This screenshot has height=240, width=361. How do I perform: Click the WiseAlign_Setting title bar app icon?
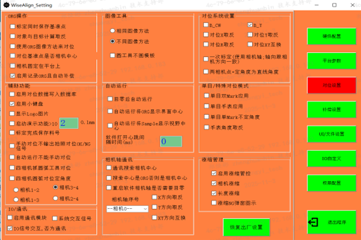pyautogui.click(x=5, y=4)
